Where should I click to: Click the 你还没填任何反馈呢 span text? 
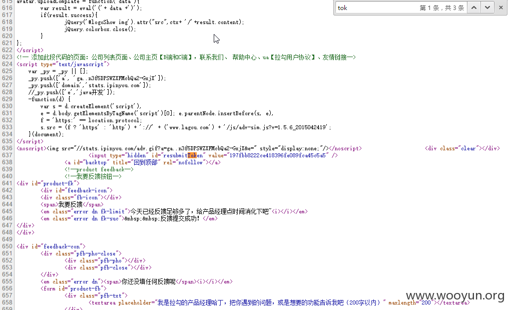(x=149, y=282)
